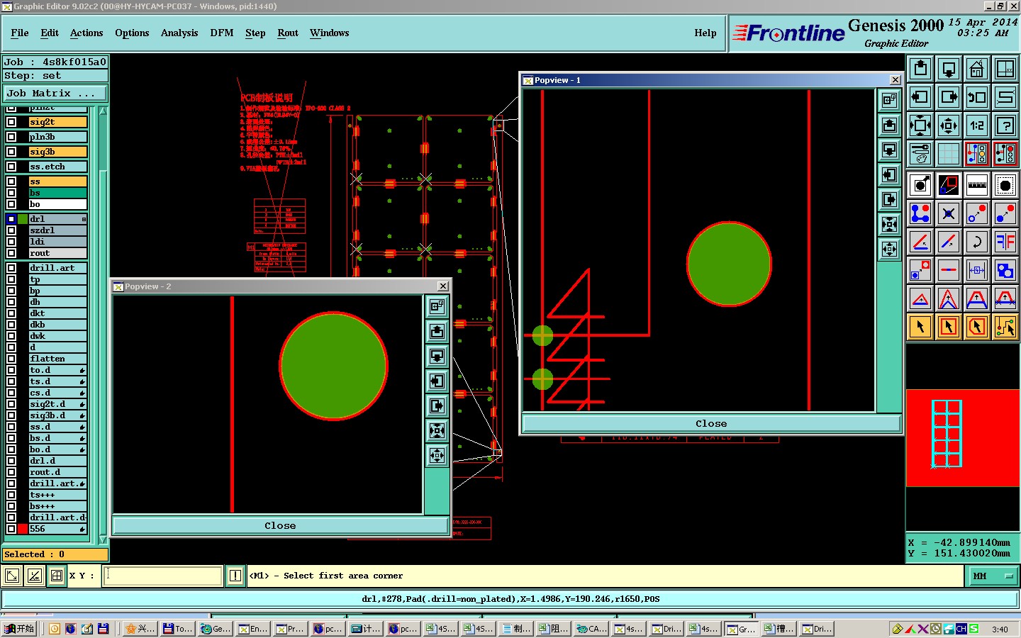Select the szdrl layer name
Image resolution: width=1021 pixels, height=638 pixels.
pos(58,230)
